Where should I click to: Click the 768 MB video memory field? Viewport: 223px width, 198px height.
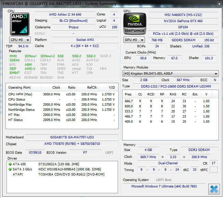click(157, 40)
